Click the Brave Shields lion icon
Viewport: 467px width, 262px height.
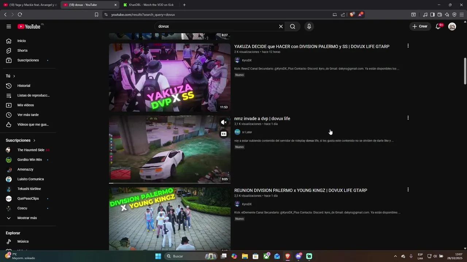(x=352, y=15)
